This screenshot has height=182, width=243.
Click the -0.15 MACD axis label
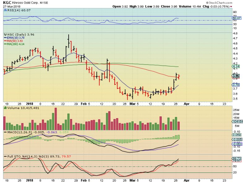(x=237, y=151)
